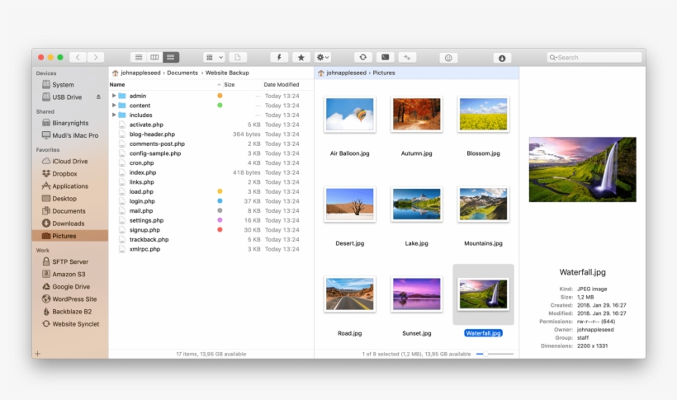Click Documents in the left path bar

pos(182,73)
